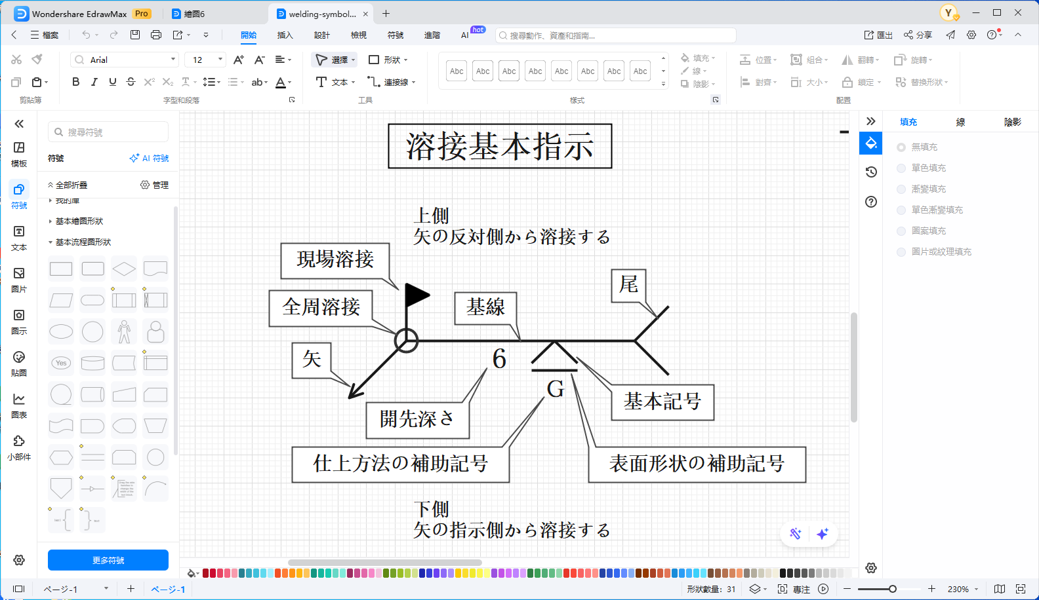This screenshot has height=600, width=1039.
Task: Click the AI Symbols link
Action: [x=150, y=159]
